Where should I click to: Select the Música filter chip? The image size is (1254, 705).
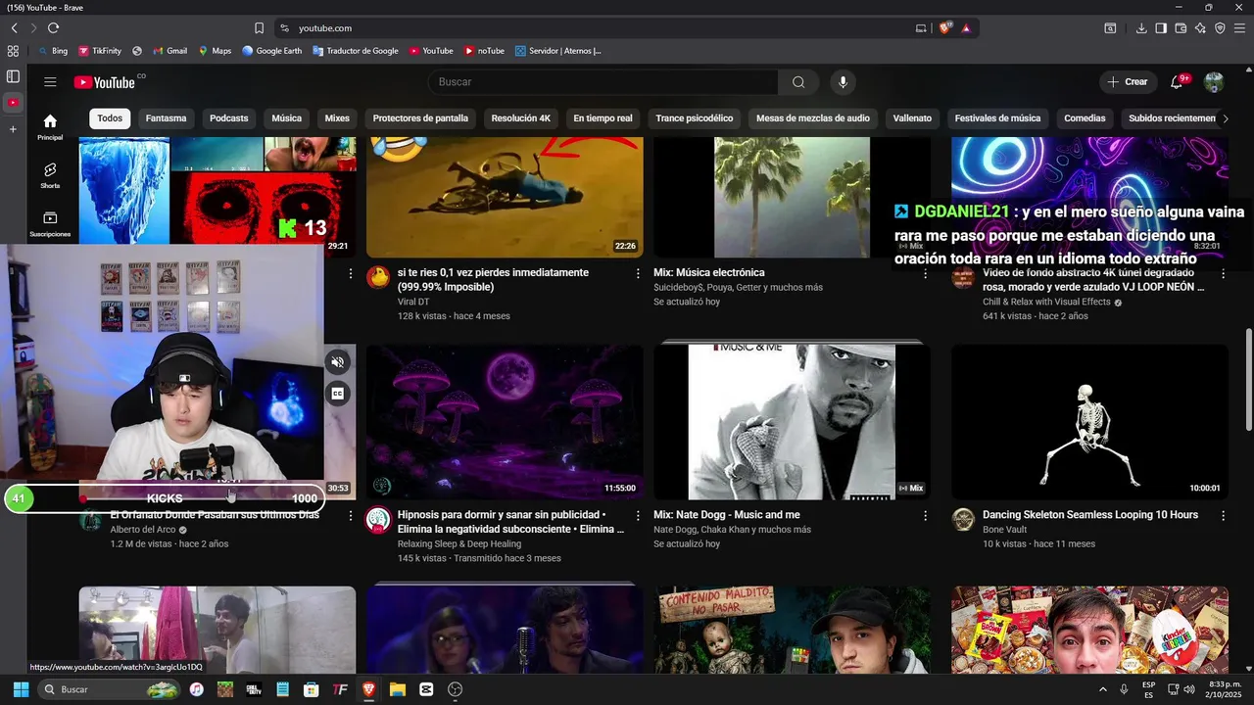[287, 118]
